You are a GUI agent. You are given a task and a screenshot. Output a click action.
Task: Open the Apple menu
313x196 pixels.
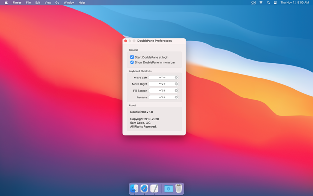[6, 3]
